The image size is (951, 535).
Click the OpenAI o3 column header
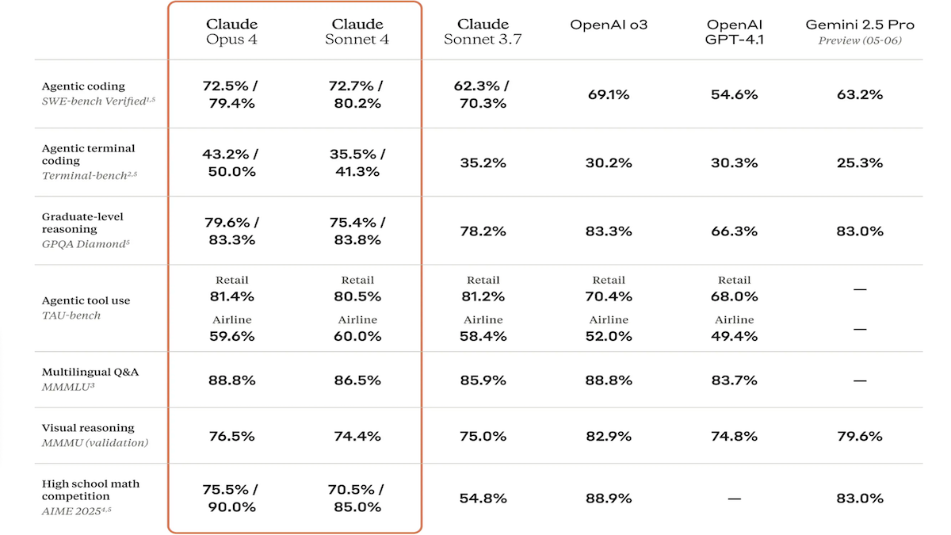pos(609,25)
